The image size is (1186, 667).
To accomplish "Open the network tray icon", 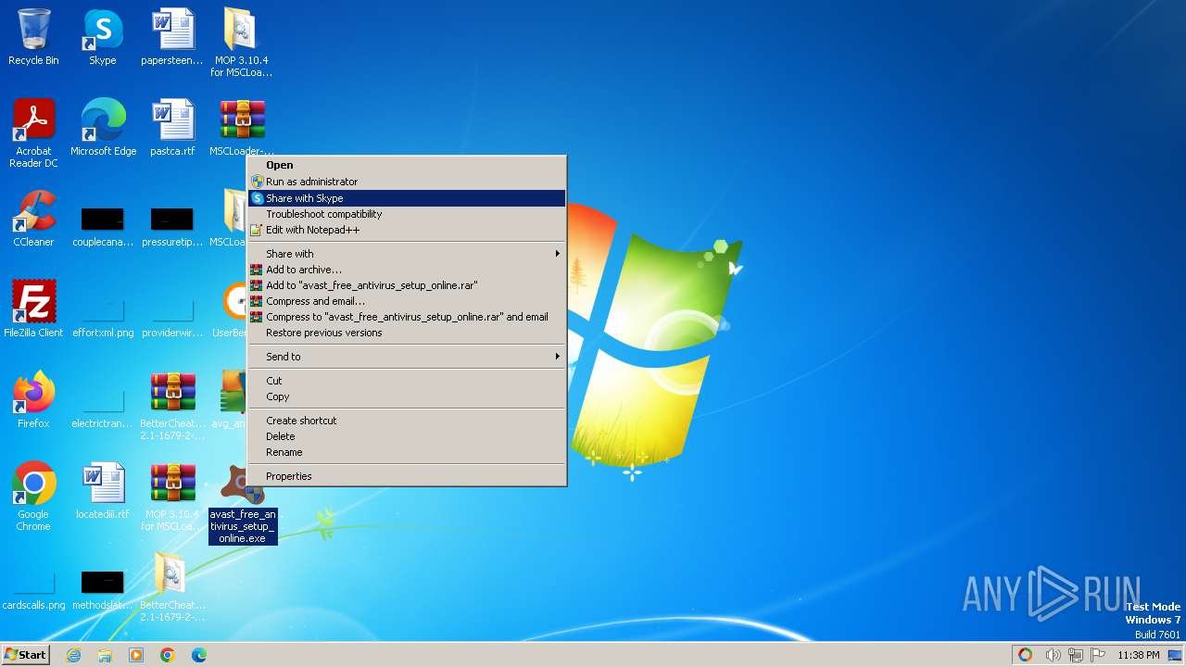I will pyautogui.click(x=1076, y=655).
